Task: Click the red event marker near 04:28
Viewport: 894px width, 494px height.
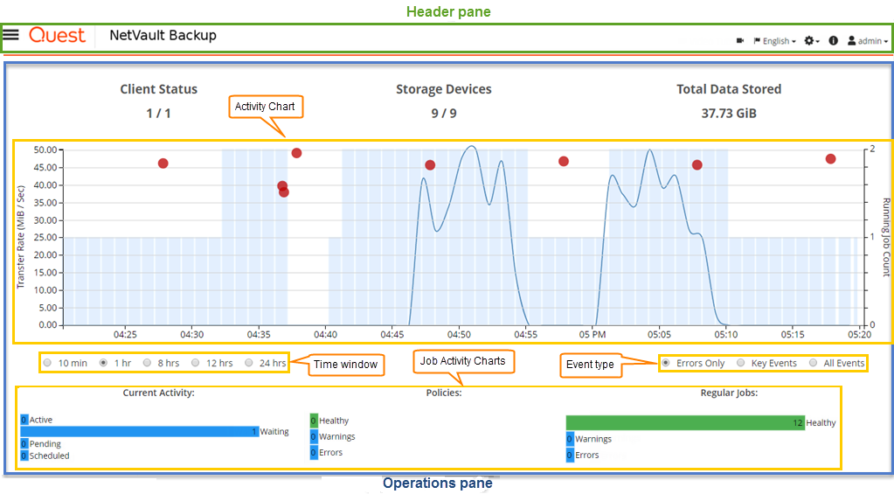Action: click(x=163, y=164)
